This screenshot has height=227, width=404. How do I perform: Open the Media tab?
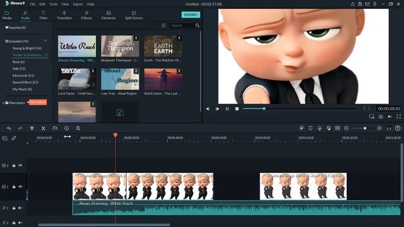(x=7, y=15)
